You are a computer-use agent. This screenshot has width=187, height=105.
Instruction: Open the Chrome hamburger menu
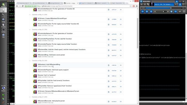(137, 6)
